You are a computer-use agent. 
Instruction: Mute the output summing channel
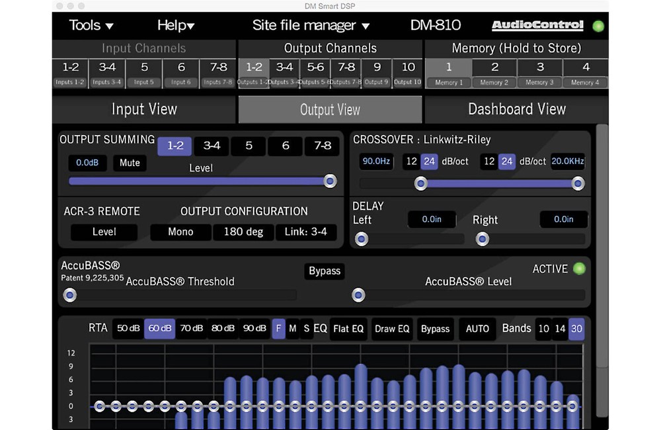coord(130,163)
